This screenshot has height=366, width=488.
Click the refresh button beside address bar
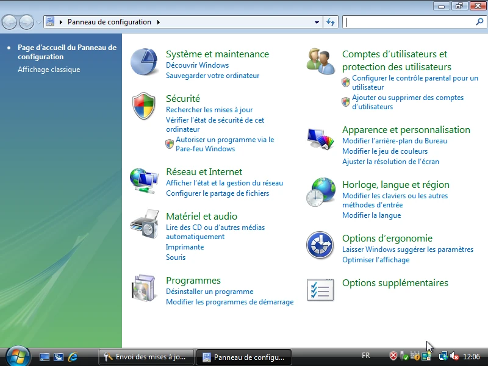(x=331, y=22)
